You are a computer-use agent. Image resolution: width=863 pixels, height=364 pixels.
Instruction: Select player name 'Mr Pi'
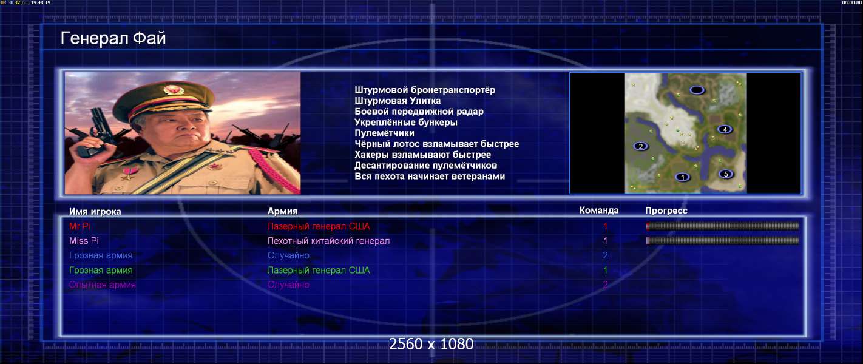(80, 226)
